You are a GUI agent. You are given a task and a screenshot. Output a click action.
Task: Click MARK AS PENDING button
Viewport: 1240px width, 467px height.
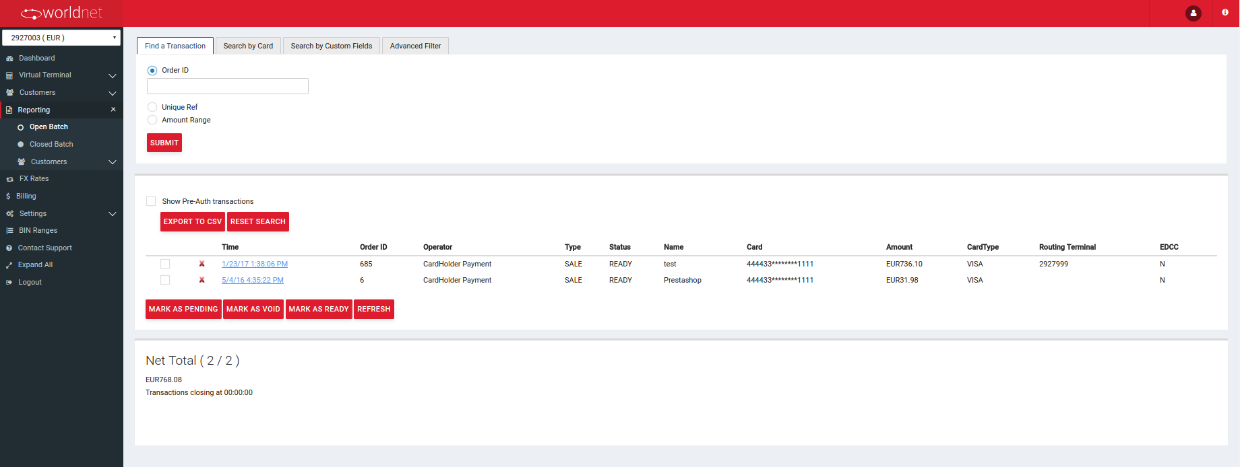tap(183, 310)
